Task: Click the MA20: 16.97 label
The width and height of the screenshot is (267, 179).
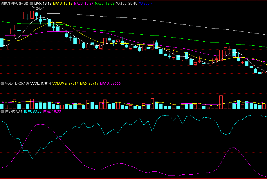Action: tap(84, 3)
